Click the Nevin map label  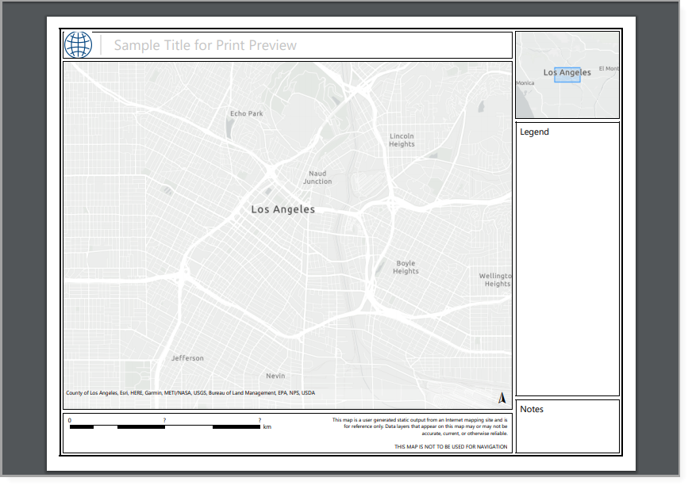275,376
